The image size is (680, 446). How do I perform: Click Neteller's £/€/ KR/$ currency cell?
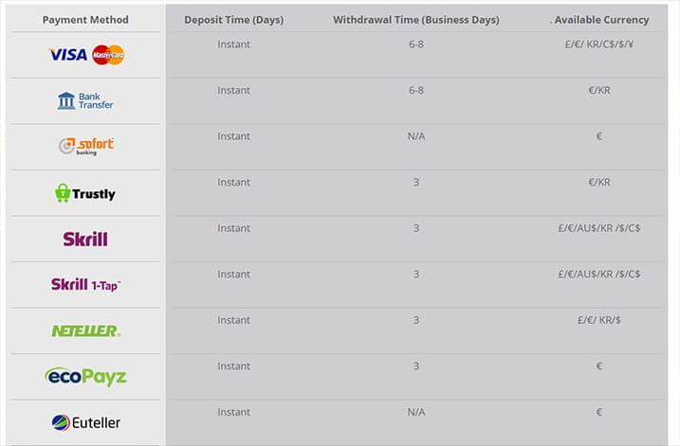tap(599, 320)
